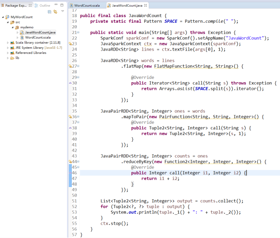Screen dimensions: 280x238
Task: Expand WordCount.scala in the tree
Action: click(x=17, y=38)
